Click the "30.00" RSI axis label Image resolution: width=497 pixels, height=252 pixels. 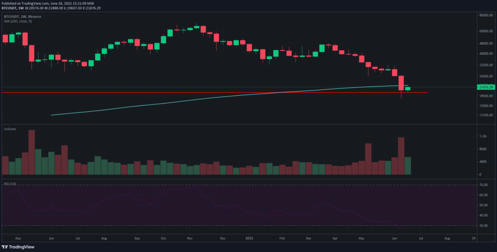click(484, 226)
